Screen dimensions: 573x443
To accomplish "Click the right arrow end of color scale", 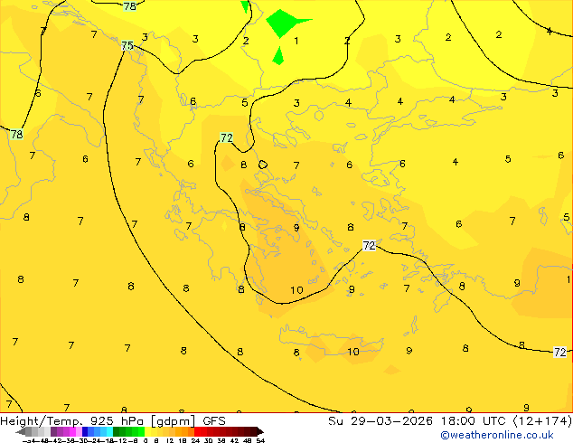I will coord(260,431).
